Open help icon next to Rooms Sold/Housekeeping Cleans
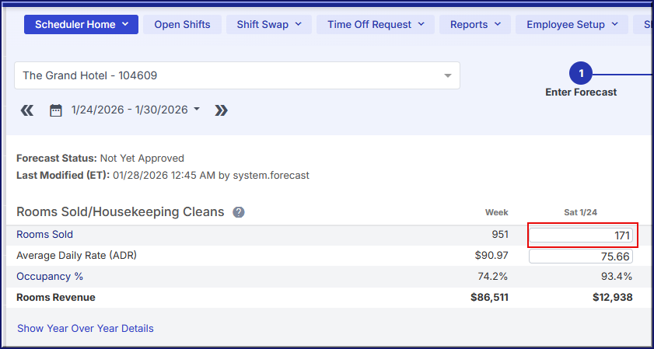Image resolution: width=654 pixels, height=349 pixels. [x=239, y=212]
